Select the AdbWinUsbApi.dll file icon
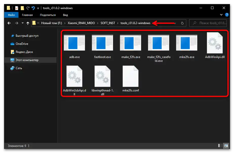The width and height of the screenshot is (234, 153). [x=74, y=76]
